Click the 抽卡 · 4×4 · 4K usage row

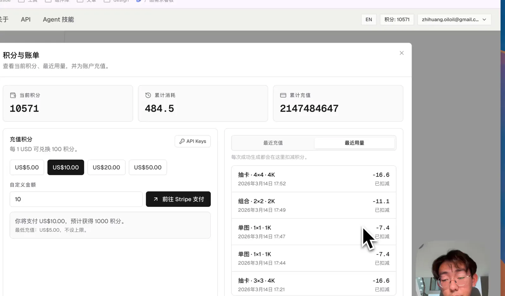click(x=314, y=179)
